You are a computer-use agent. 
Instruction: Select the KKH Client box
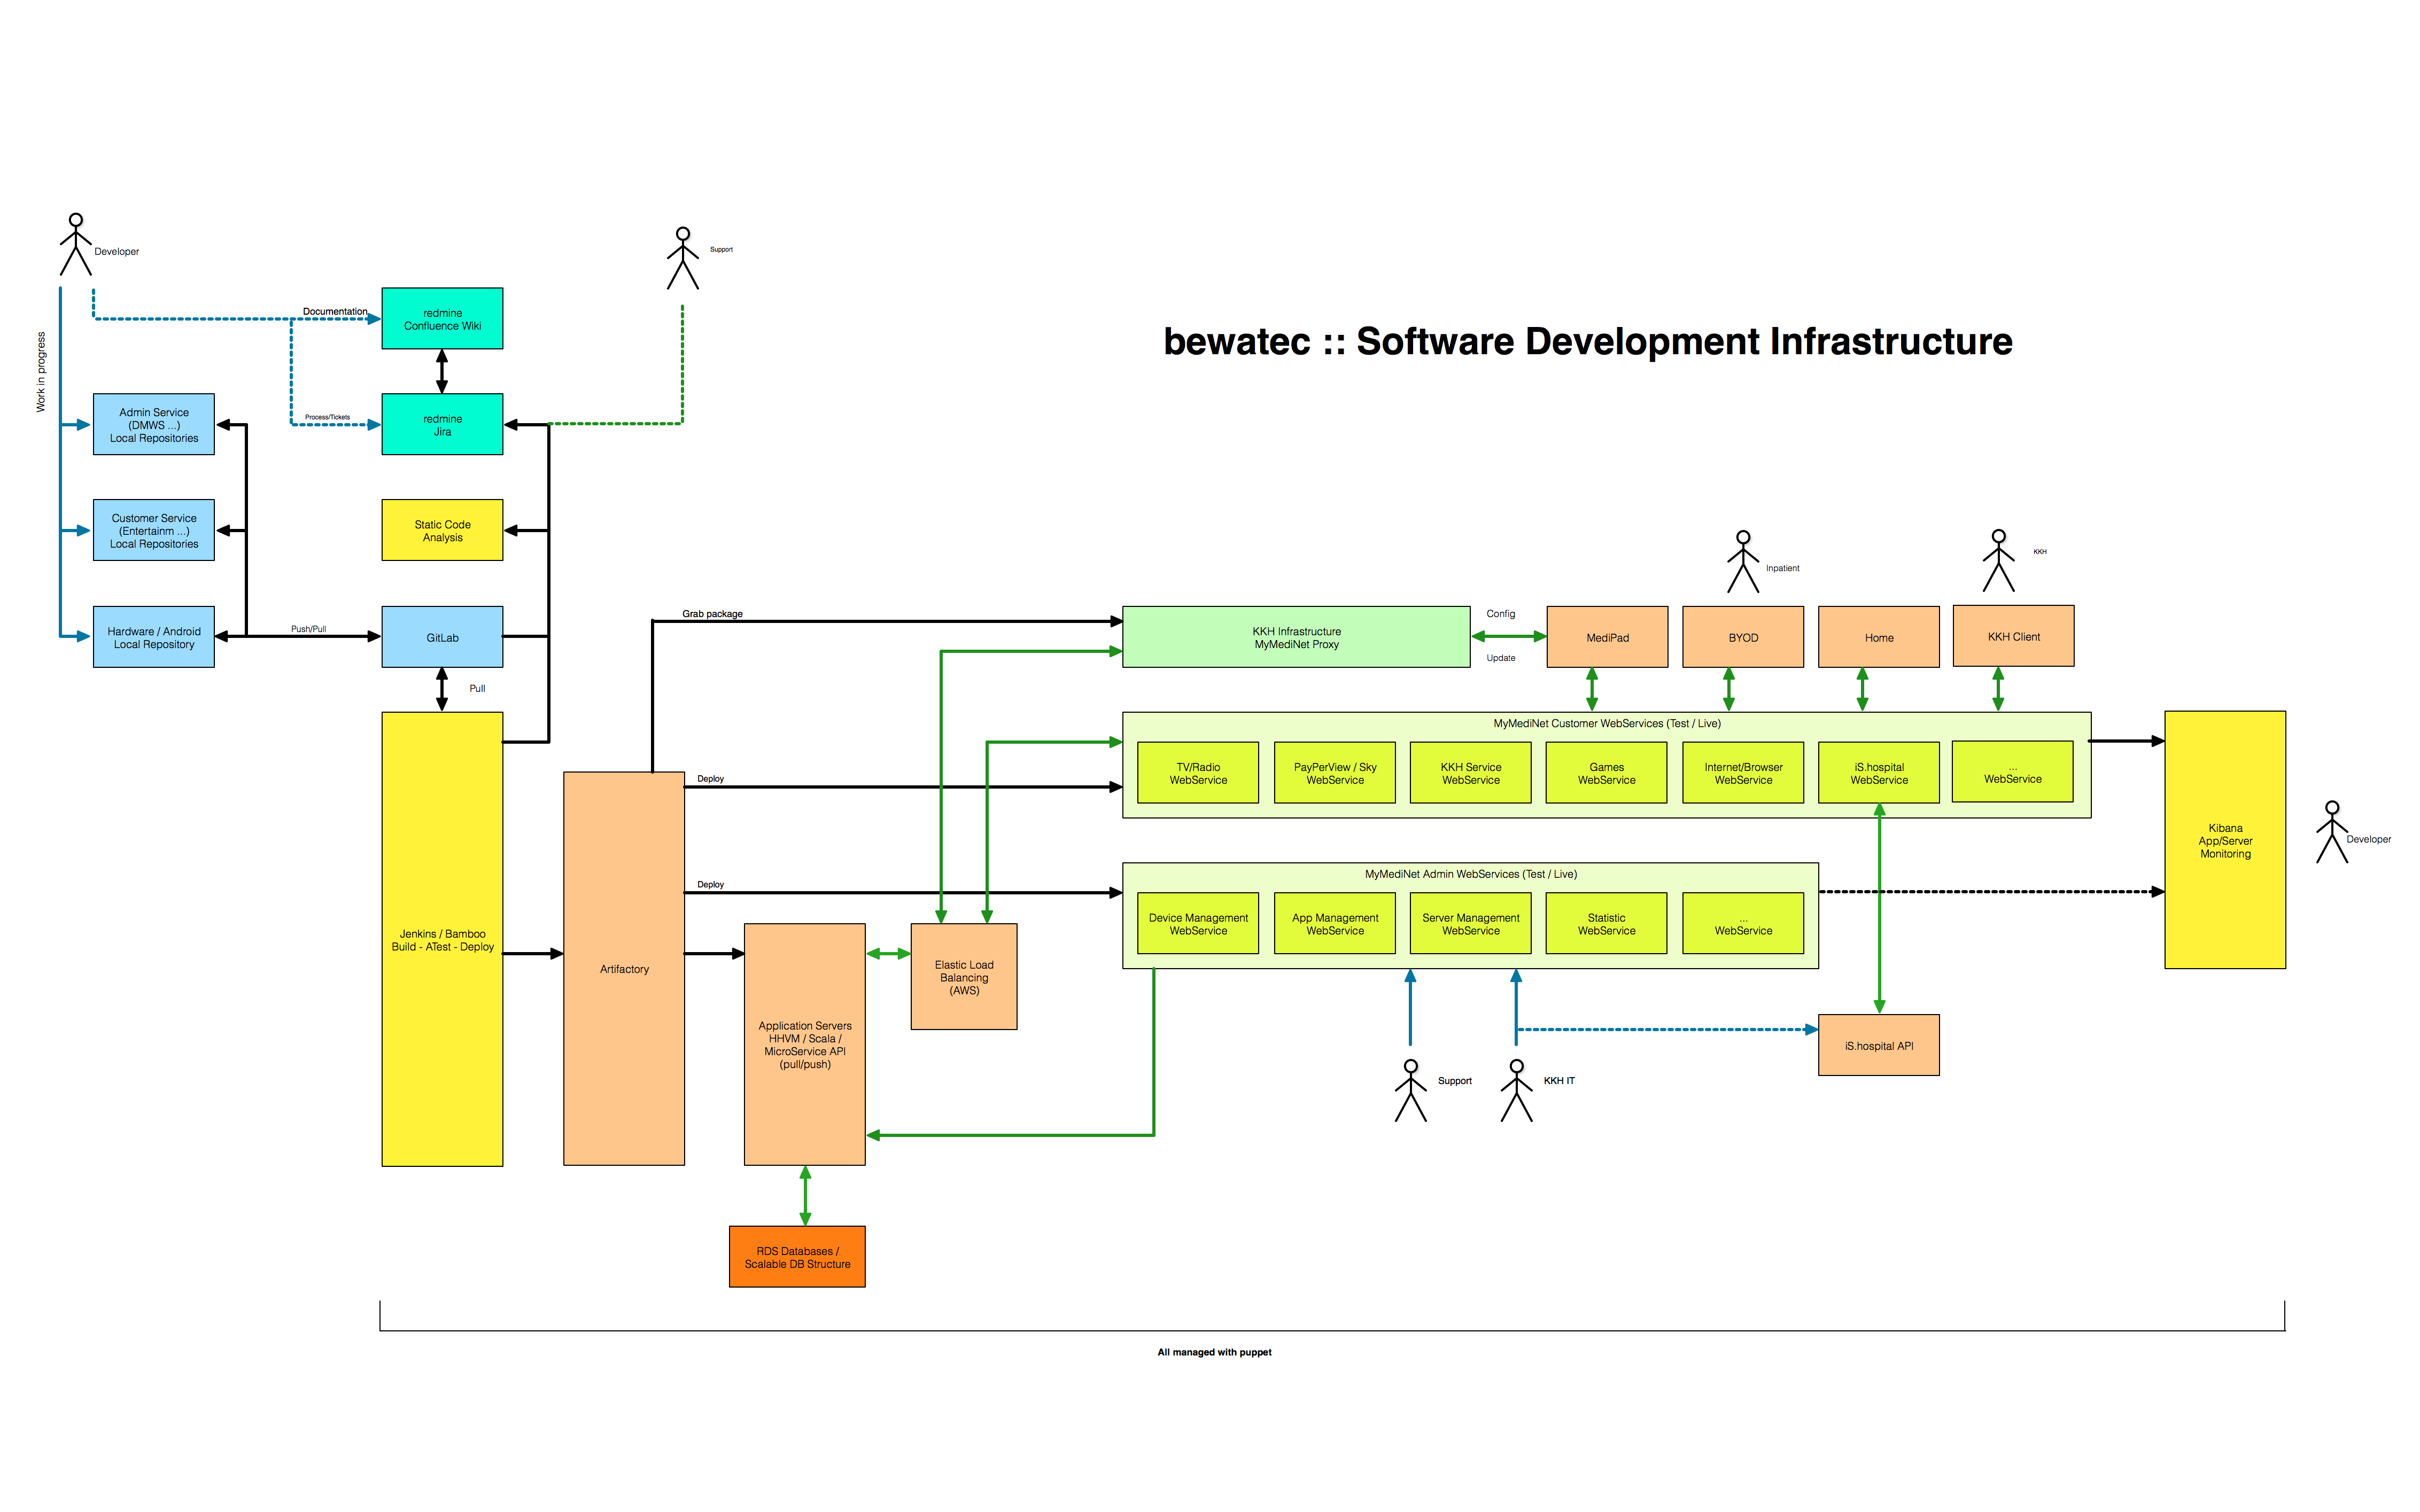point(2013,636)
